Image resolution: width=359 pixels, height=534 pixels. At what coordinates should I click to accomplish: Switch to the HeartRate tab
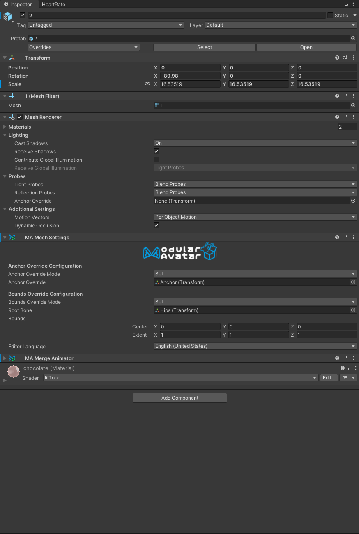pos(53,4)
